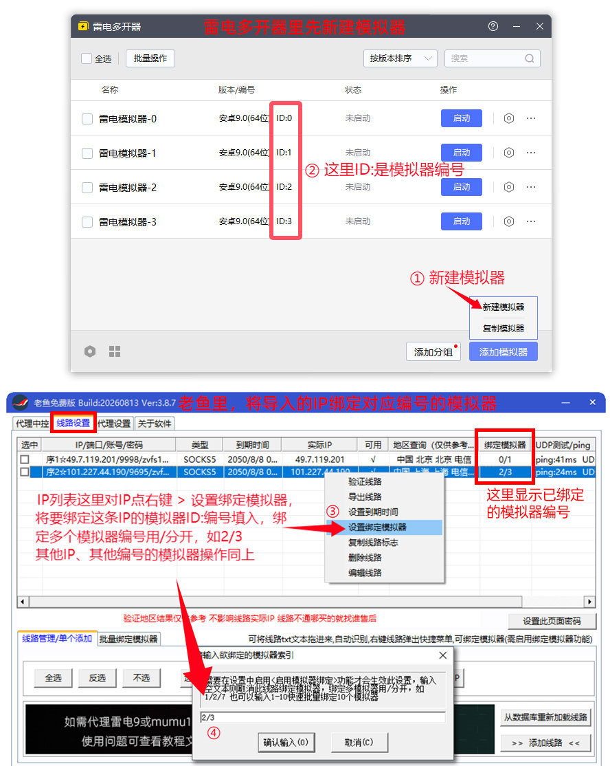Open more options menu for 雷电模拟器-1
This screenshot has width=610, height=766.
(531, 153)
